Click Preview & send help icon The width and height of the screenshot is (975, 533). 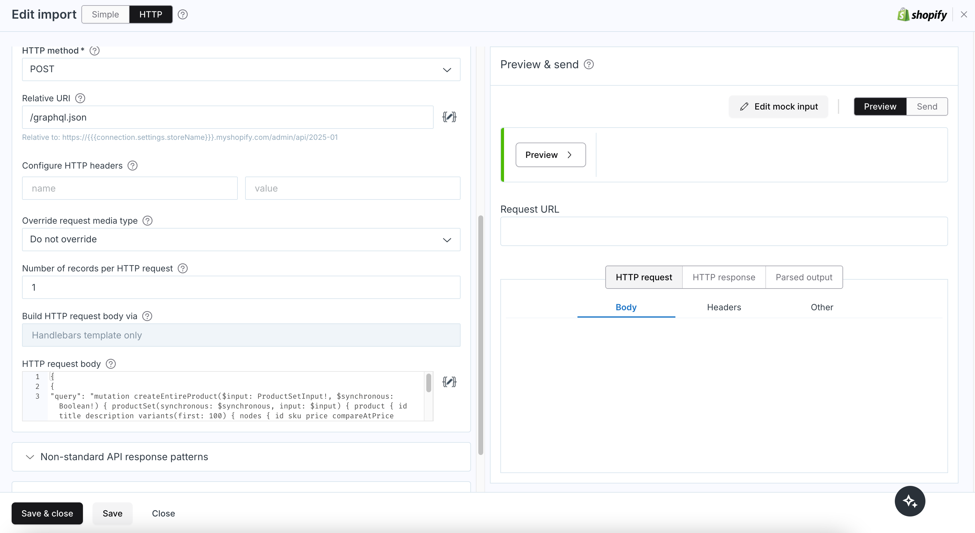coord(589,64)
